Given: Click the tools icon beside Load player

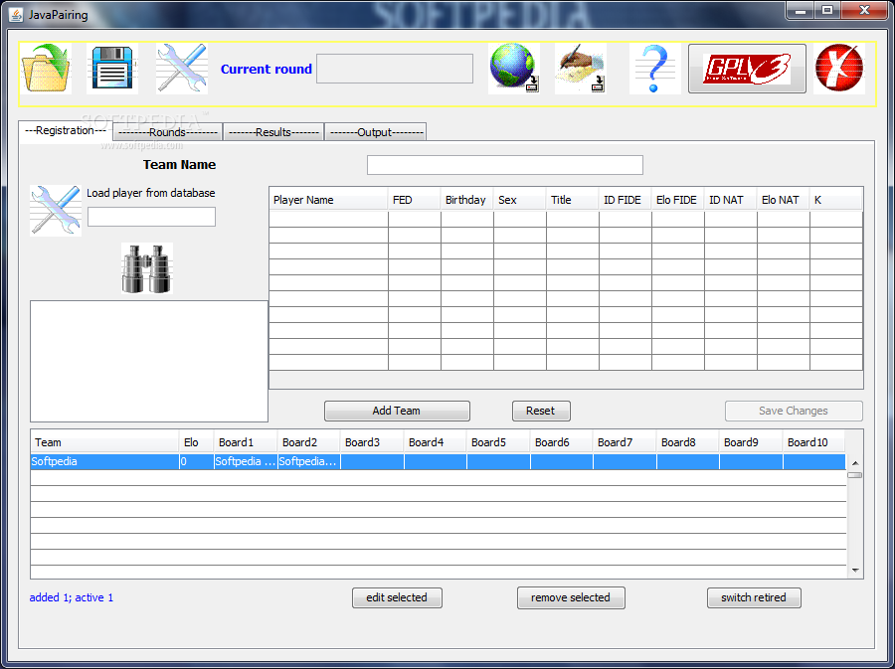Looking at the screenshot, I should pos(56,211).
